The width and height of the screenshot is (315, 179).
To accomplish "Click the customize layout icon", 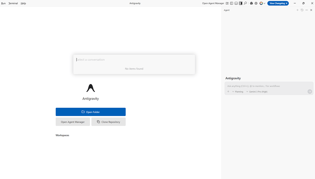I will tap(227, 3).
